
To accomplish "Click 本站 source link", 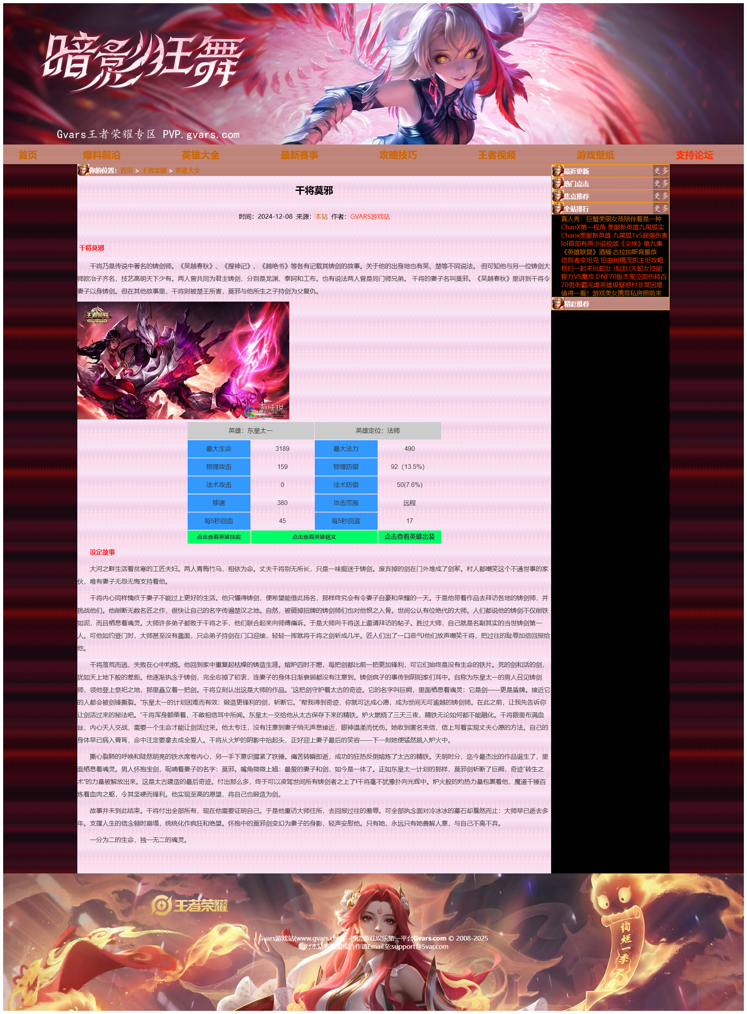I will [x=321, y=217].
